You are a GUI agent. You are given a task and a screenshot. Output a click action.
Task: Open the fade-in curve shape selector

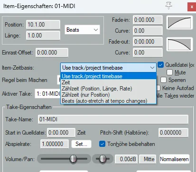179,23
